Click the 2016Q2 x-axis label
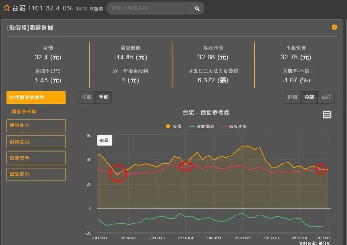 coord(128,238)
